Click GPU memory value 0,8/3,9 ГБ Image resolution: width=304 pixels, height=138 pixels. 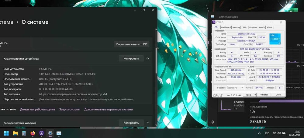coord(258,122)
